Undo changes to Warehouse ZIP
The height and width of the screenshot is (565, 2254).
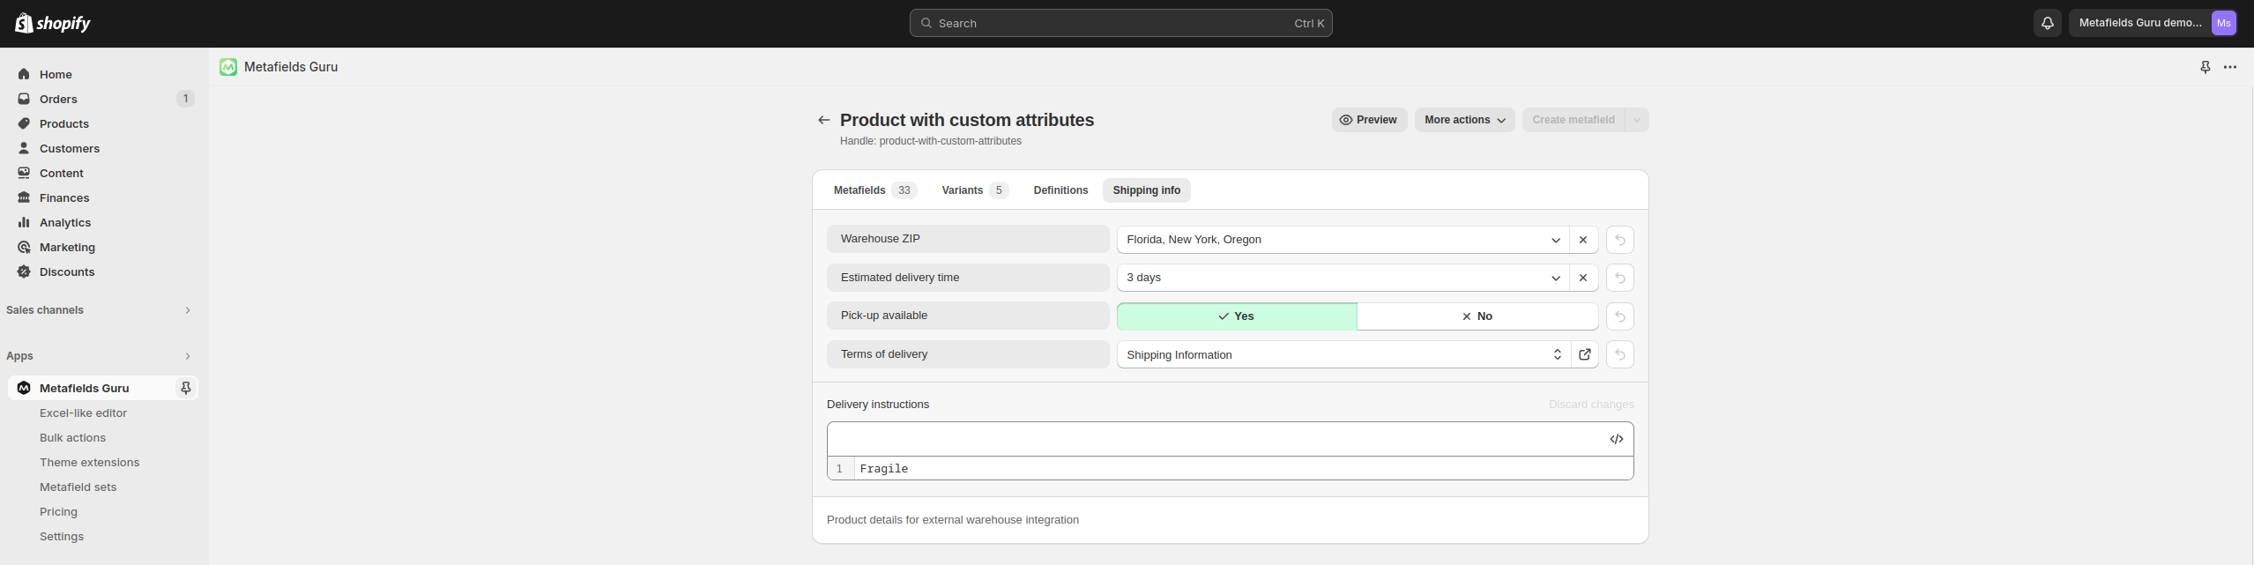(1620, 240)
